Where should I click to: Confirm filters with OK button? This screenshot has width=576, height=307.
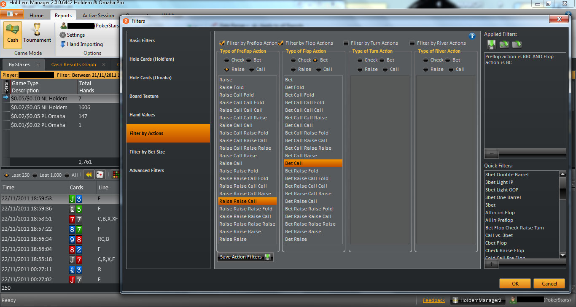tap(515, 284)
